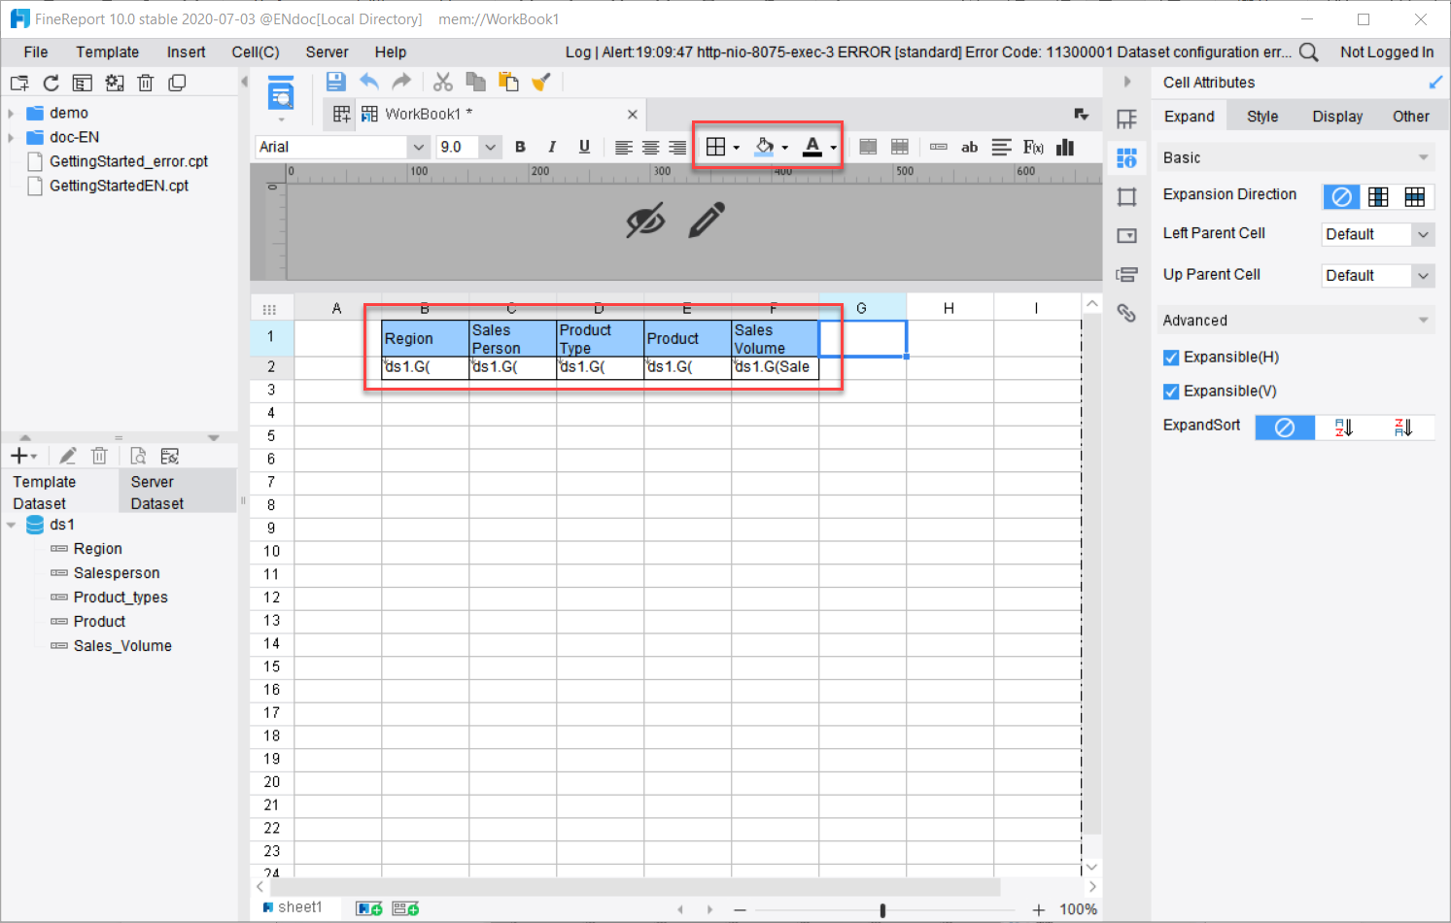1451x923 pixels.
Task: Open the Arial font family dropdown
Action: point(419,147)
